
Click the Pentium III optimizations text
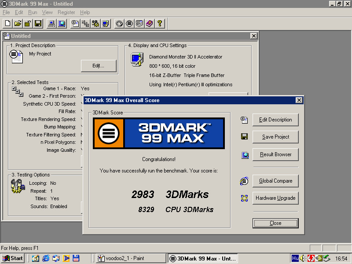pos(191,84)
